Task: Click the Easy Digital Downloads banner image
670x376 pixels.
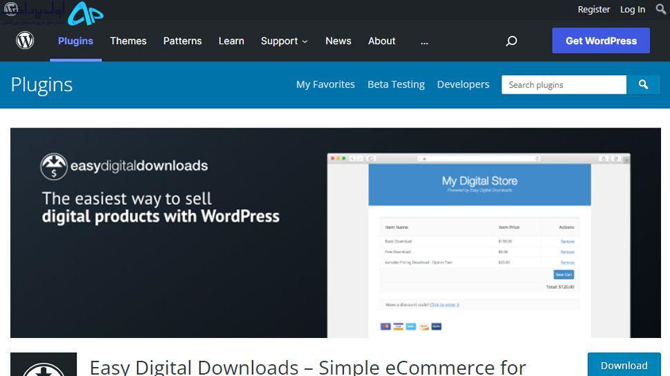Action: (x=336, y=232)
